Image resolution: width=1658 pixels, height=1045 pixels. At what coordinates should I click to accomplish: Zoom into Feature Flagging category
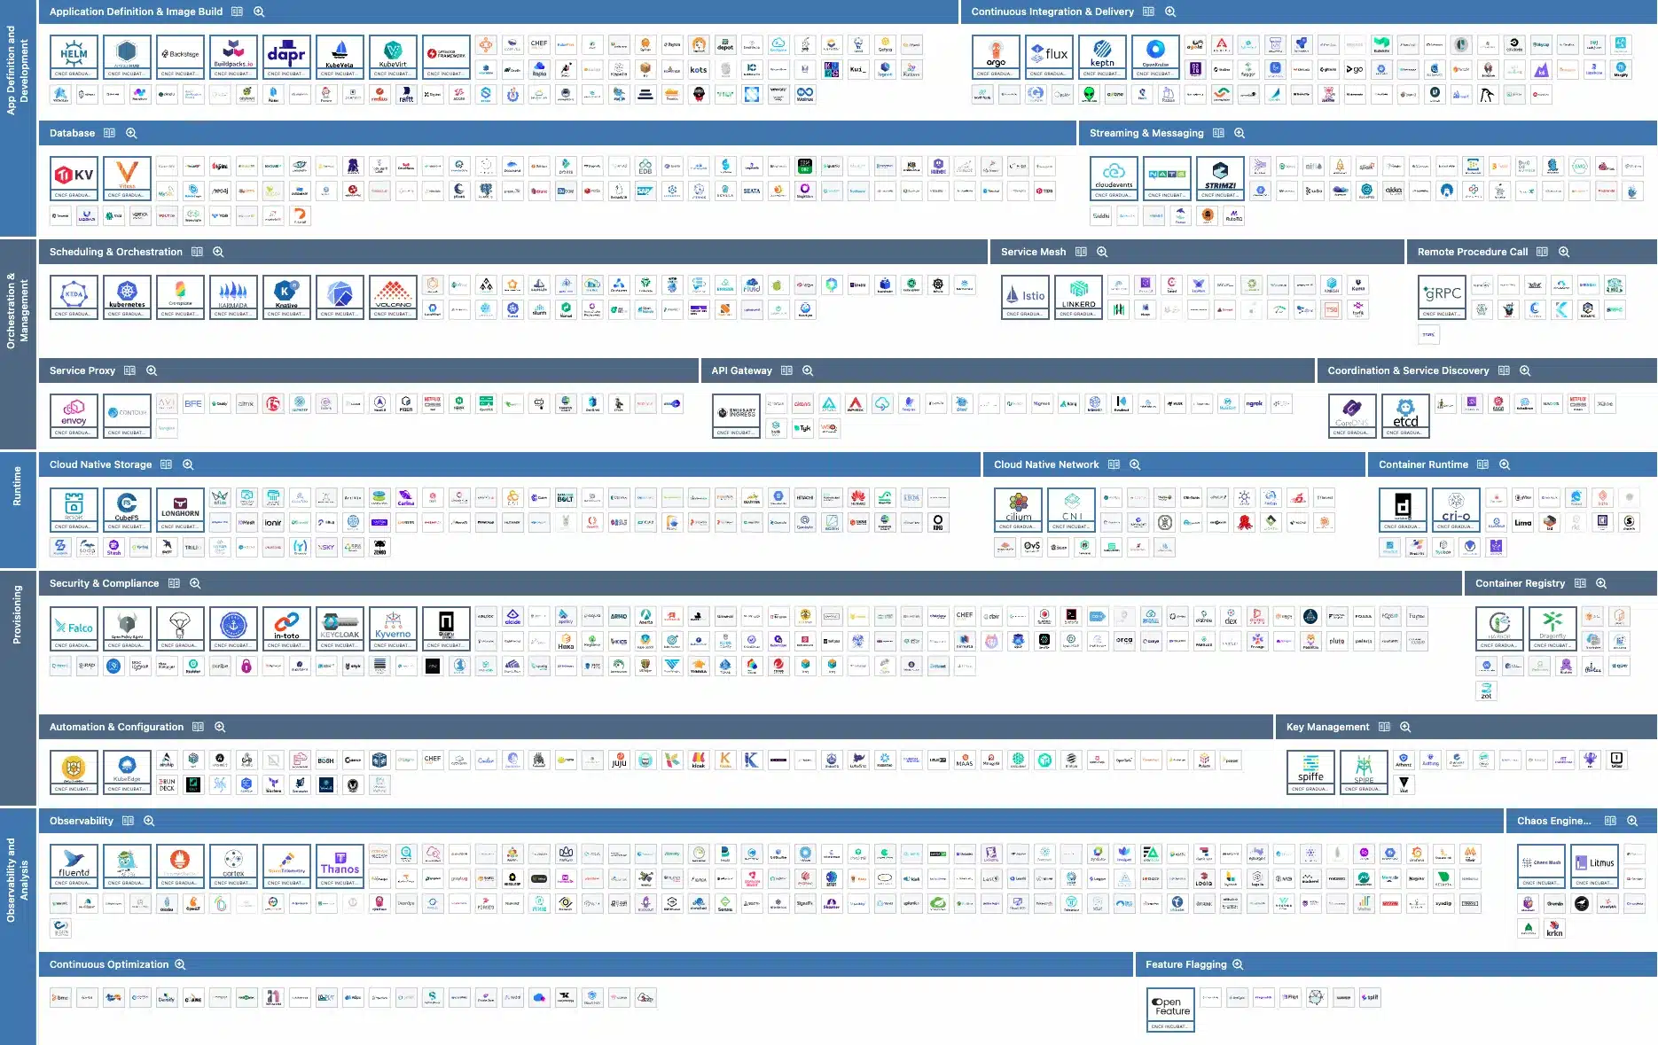click(x=1238, y=964)
